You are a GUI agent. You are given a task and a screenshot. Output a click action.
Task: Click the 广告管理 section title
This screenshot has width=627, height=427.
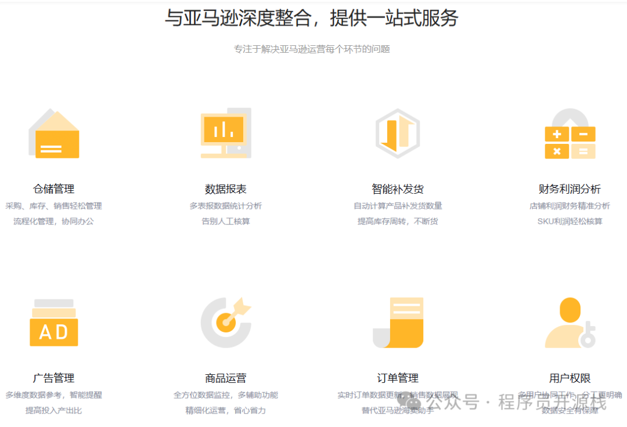point(55,377)
